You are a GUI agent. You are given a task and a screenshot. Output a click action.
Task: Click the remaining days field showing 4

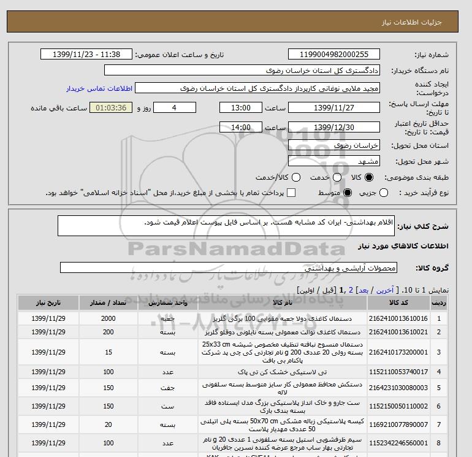[175, 107]
